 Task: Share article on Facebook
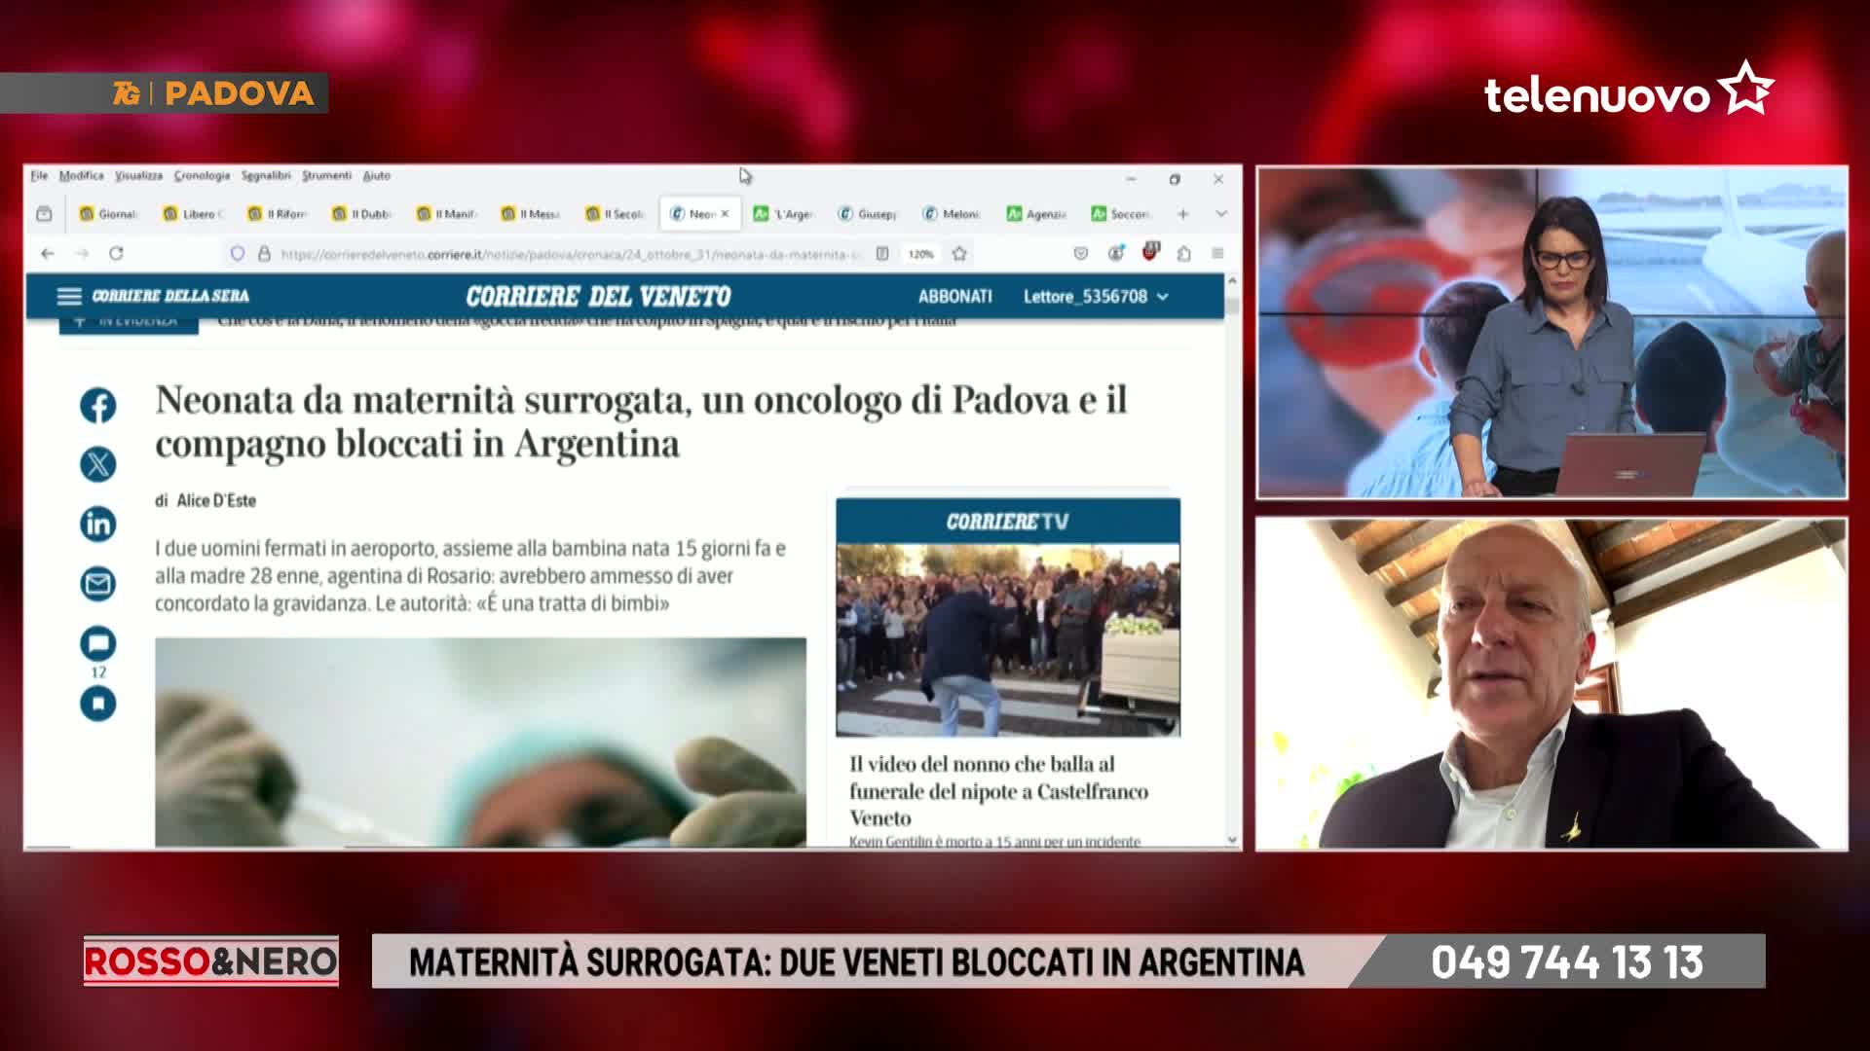(97, 405)
